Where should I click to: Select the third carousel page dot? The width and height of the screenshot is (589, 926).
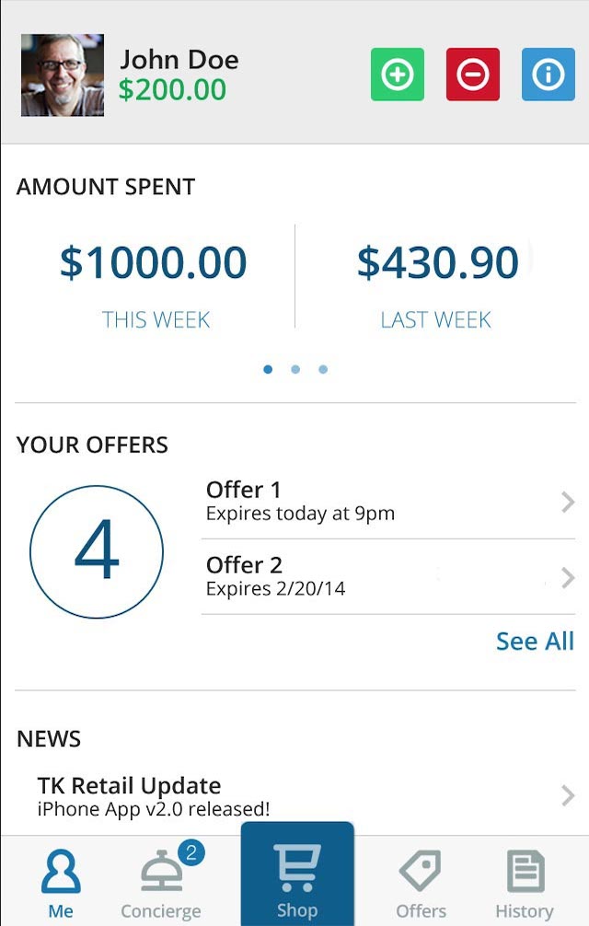coord(323,369)
